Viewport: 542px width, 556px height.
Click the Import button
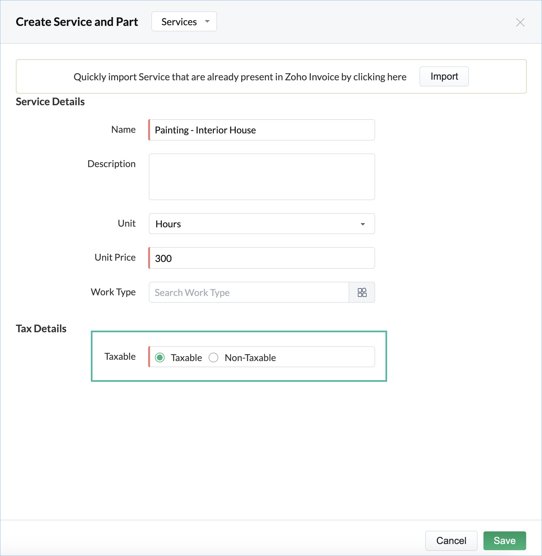coord(444,76)
